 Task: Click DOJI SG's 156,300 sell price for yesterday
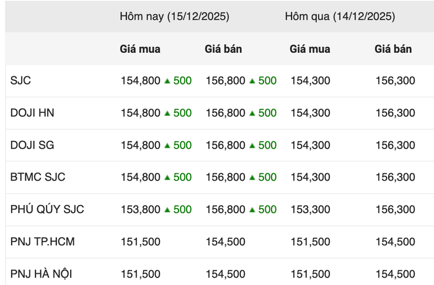[395, 145]
